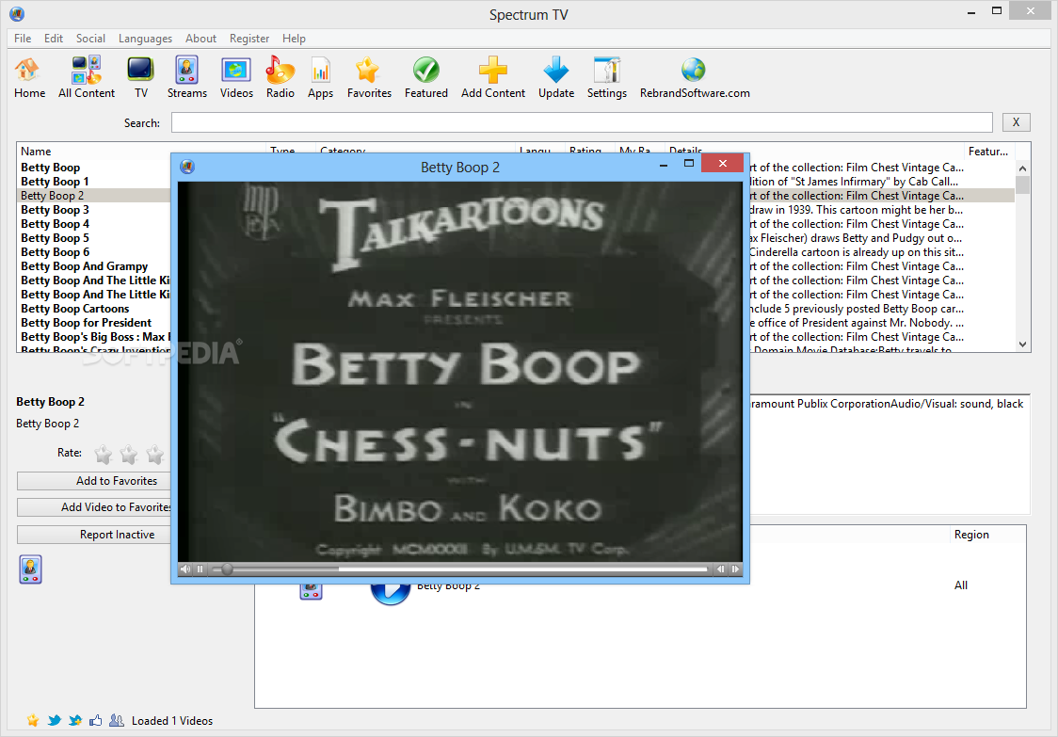Click the video seek bar track
Image resolution: width=1058 pixels, height=737 pixels.
(x=458, y=569)
